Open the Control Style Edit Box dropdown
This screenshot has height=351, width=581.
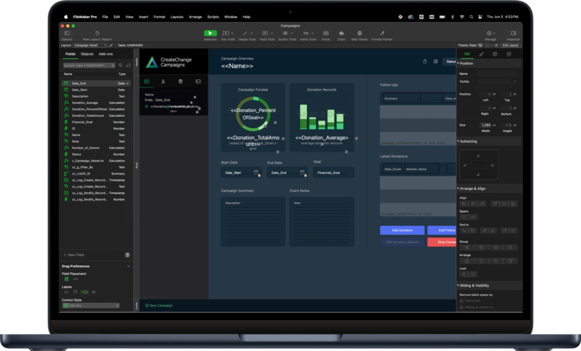[x=91, y=306]
